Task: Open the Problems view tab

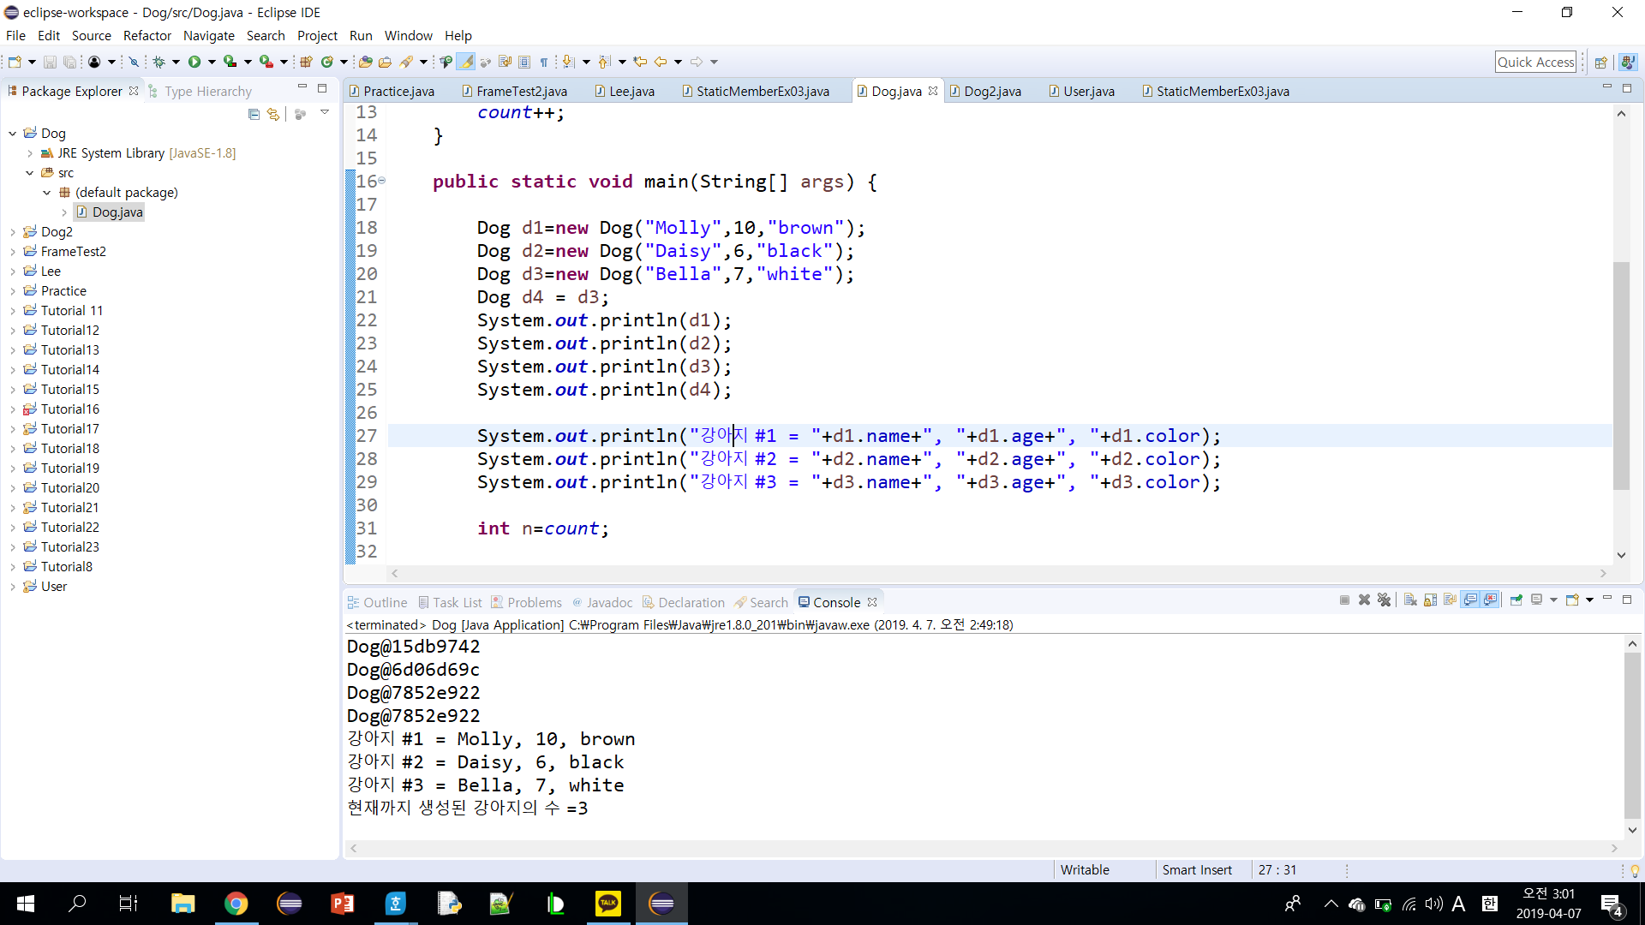Action: (534, 602)
